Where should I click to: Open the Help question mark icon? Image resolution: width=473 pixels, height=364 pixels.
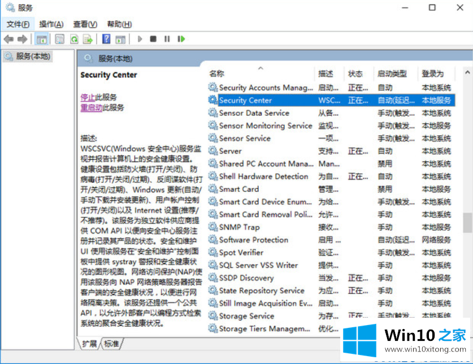[106, 39]
